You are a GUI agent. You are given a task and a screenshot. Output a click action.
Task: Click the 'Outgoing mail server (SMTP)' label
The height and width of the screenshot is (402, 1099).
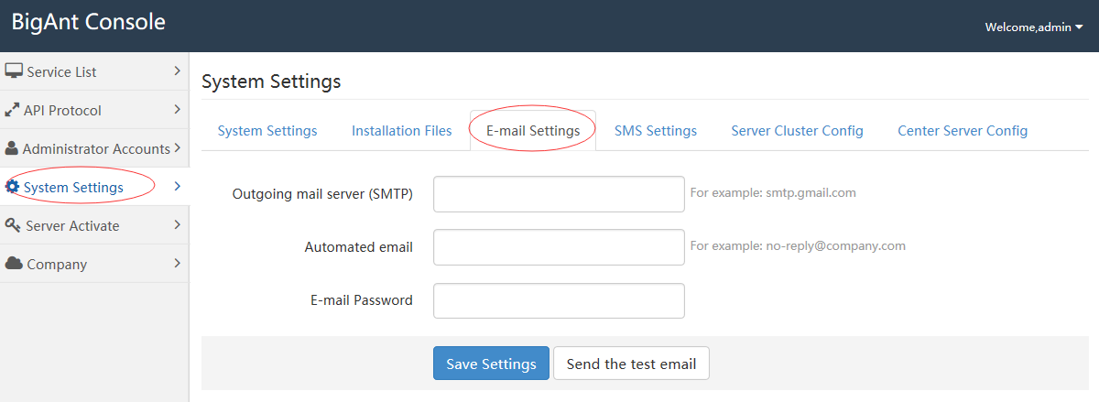tap(322, 194)
